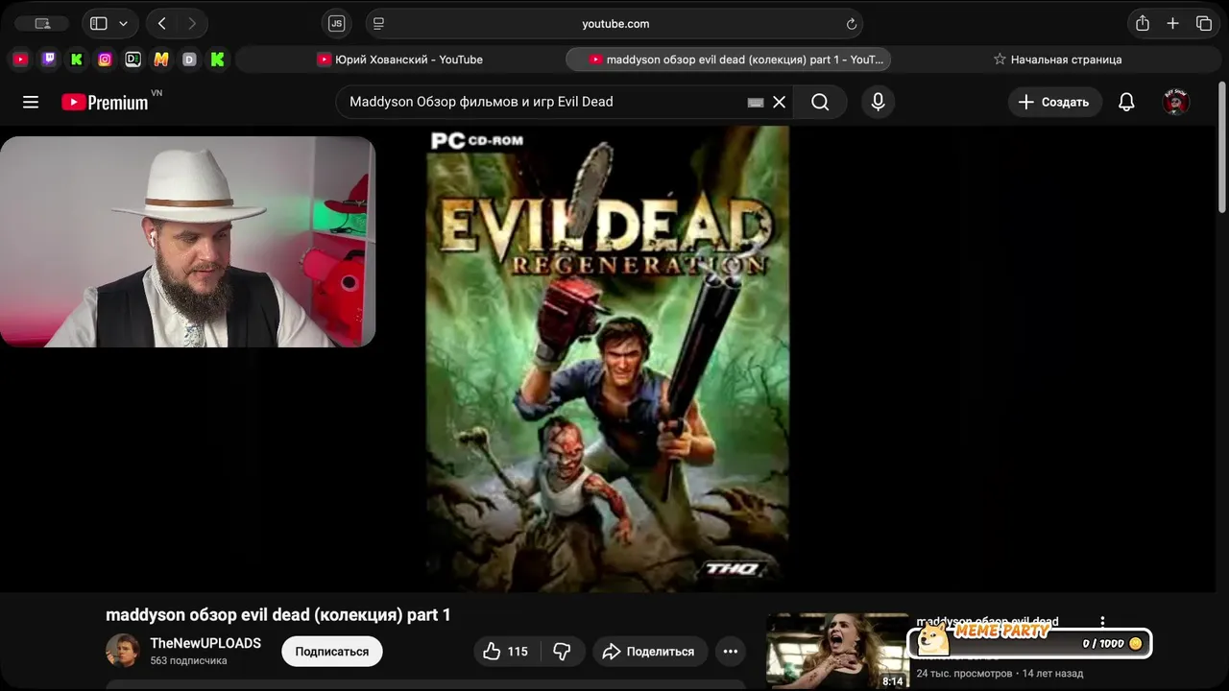Viewport: 1229px width, 691px height.
Task: Click the Evil Dead video player area
Action: (608, 359)
